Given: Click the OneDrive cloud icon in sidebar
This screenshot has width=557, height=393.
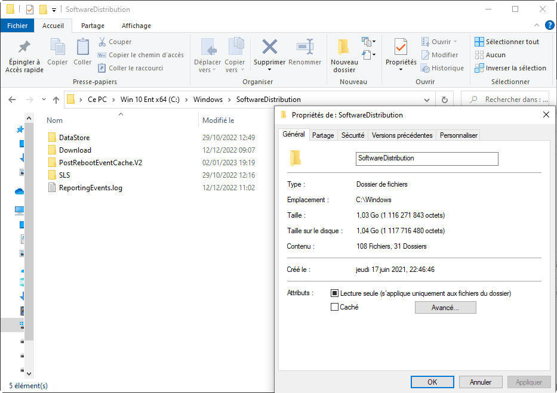Looking at the screenshot, I should click(20, 191).
